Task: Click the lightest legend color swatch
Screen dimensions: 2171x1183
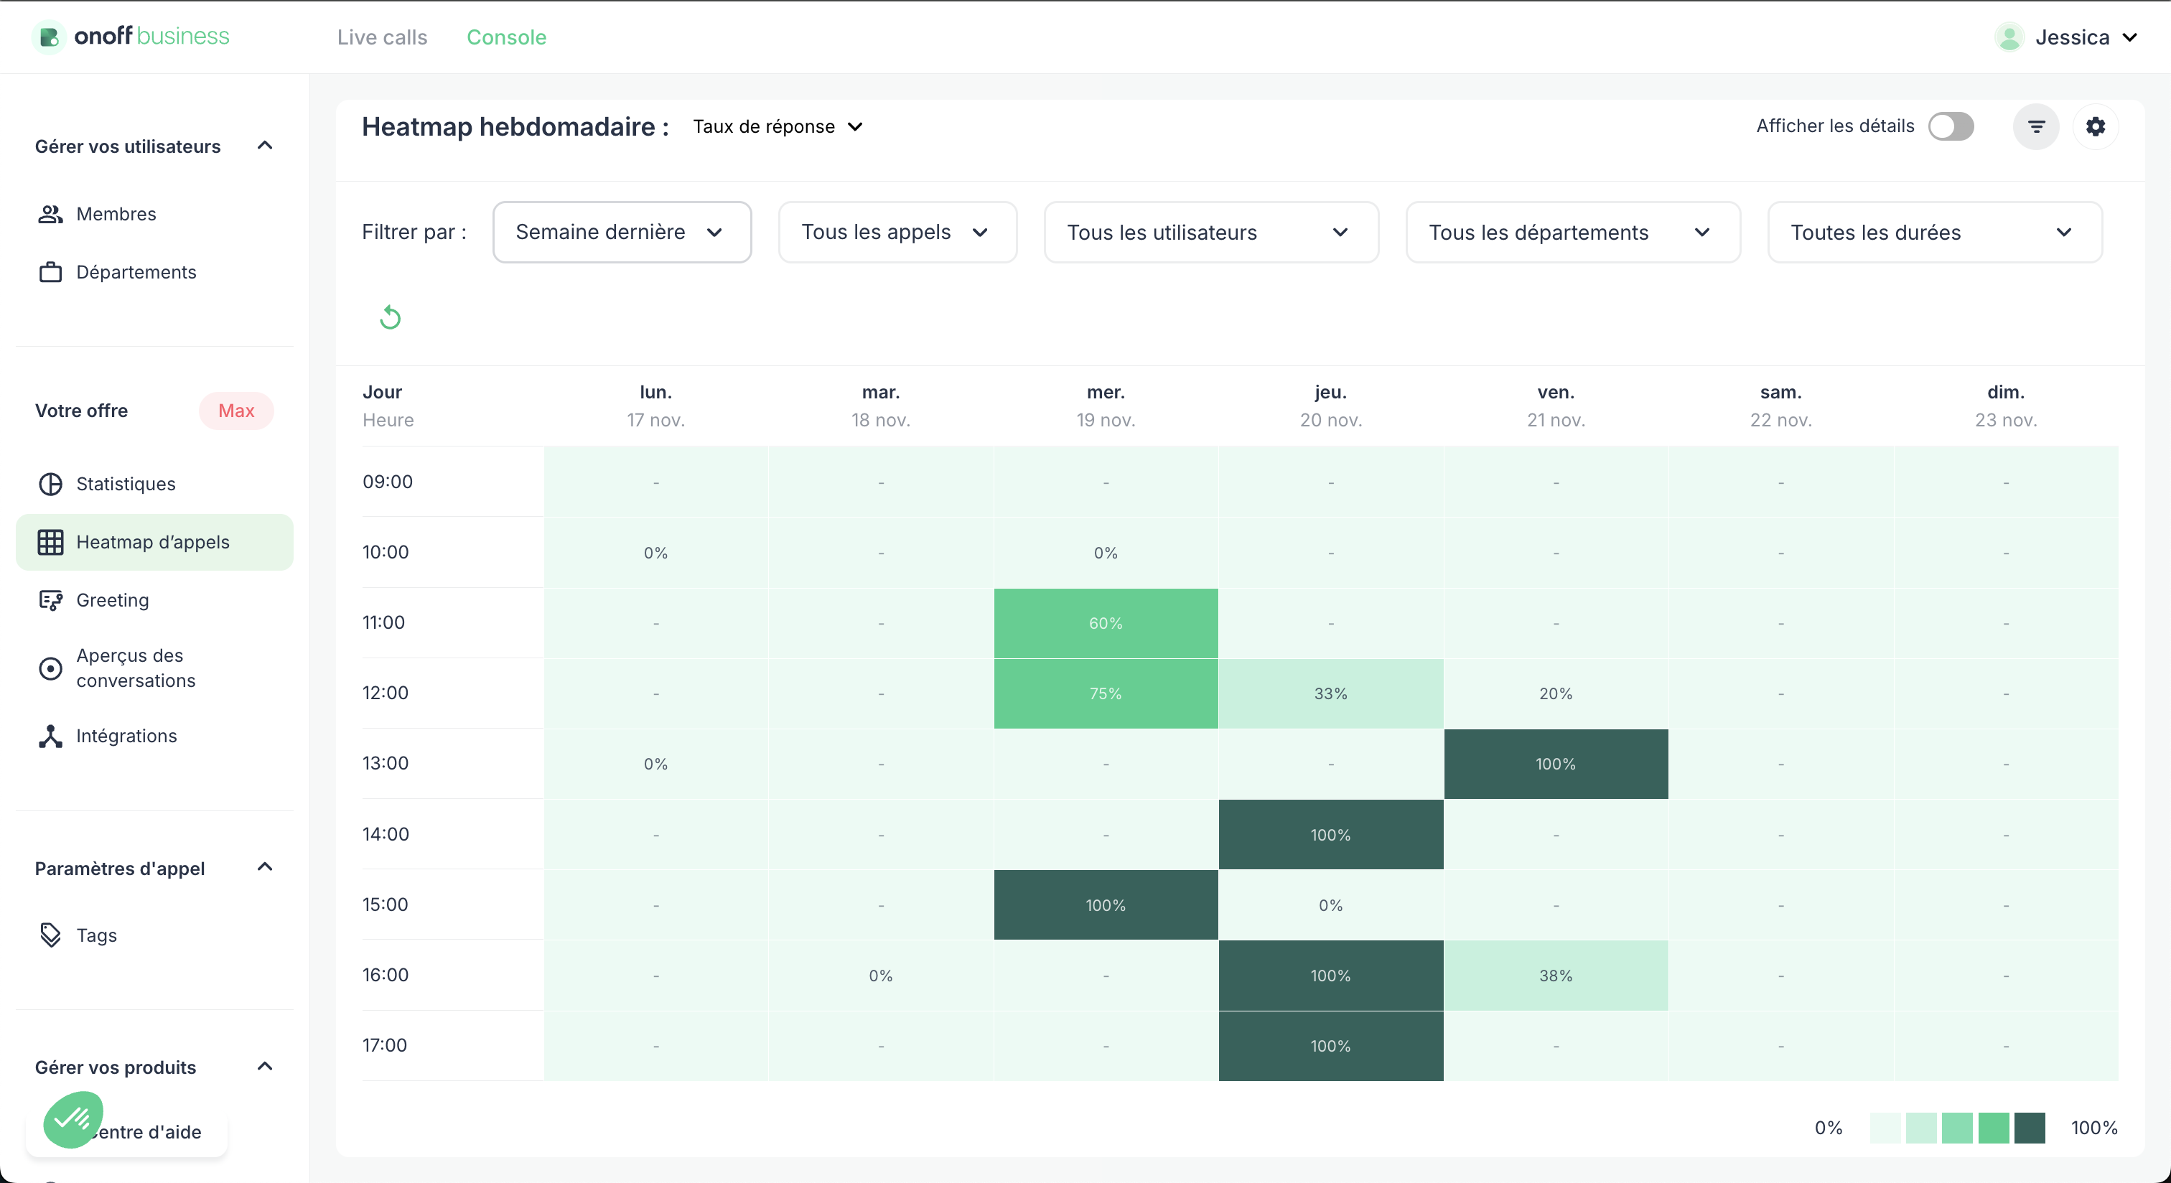Action: [1885, 1128]
